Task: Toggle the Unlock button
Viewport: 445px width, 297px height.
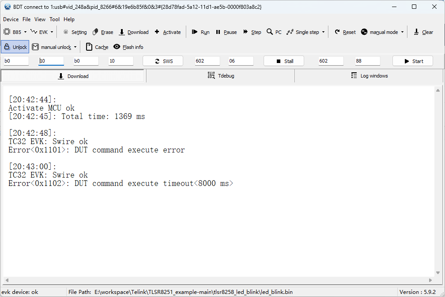Action: pos(15,47)
